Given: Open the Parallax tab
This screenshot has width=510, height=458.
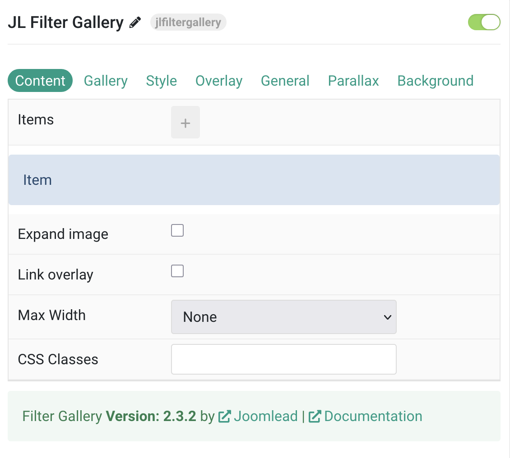Looking at the screenshot, I should (353, 81).
